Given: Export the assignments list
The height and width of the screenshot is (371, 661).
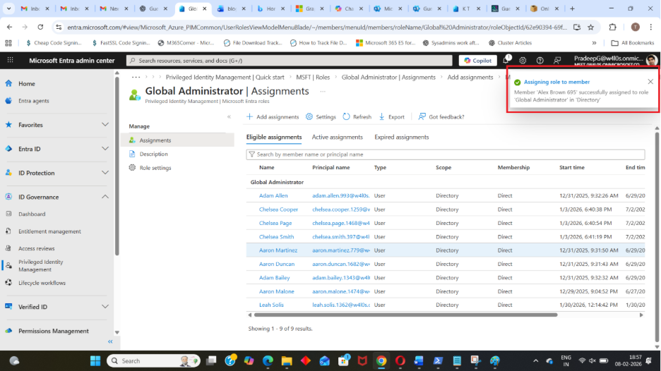Looking at the screenshot, I should coord(392,117).
